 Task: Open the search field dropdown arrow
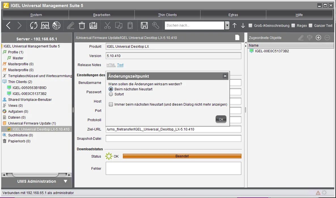pyautogui.click(x=227, y=25)
